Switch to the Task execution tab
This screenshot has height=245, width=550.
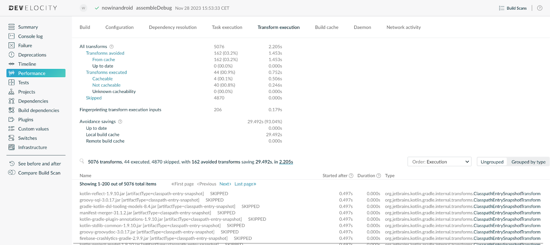tap(227, 27)
